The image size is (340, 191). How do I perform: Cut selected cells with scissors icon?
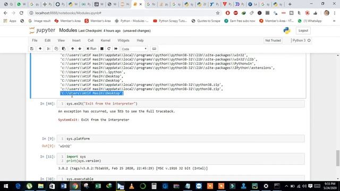49,49
